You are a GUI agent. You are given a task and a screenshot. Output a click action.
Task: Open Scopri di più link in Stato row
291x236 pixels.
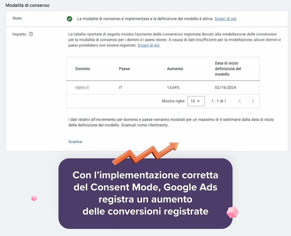[x=225, y=19]
